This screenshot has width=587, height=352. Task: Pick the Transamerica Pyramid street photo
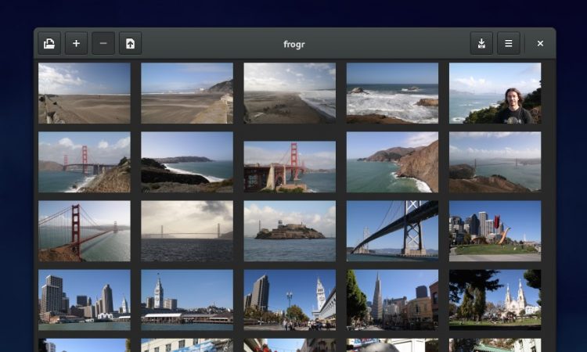point(392,299)
